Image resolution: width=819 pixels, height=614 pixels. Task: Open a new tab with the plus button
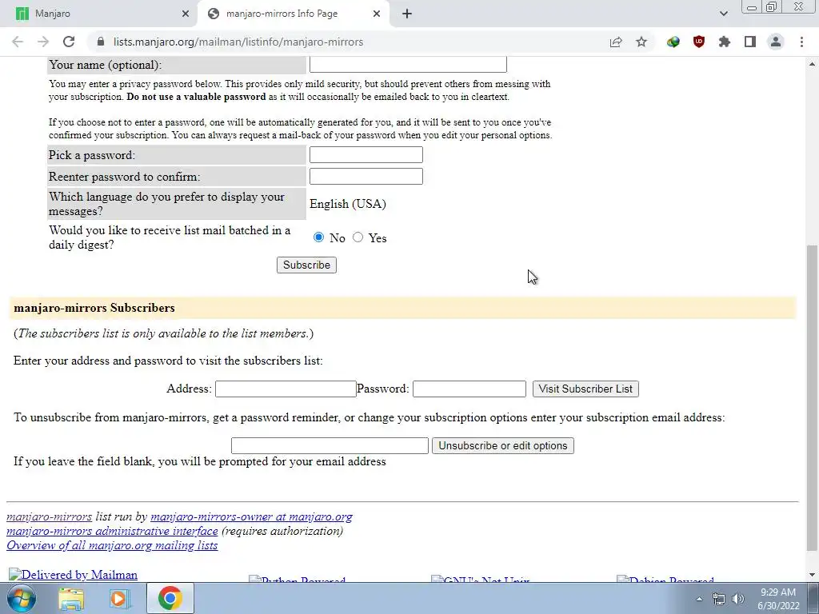click(x=407, y=14)
